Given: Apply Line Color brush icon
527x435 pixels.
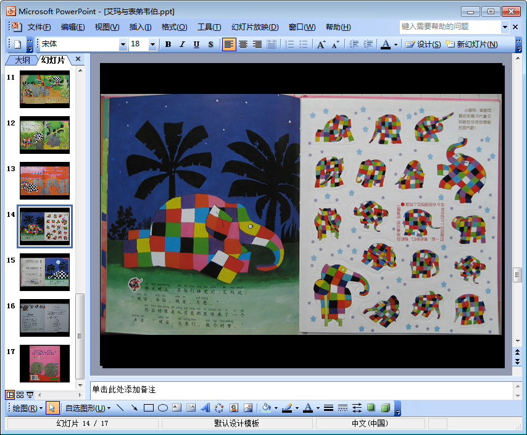Looking at the screenshot, I should (x=287, y=408).
